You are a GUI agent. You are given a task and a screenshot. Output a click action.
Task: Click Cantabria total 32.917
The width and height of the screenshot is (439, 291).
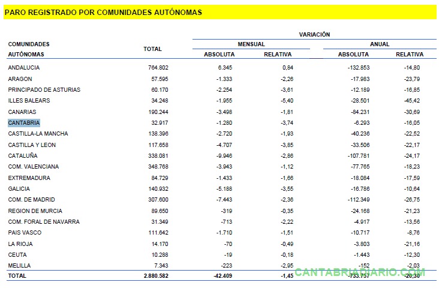tap(160, 123)
